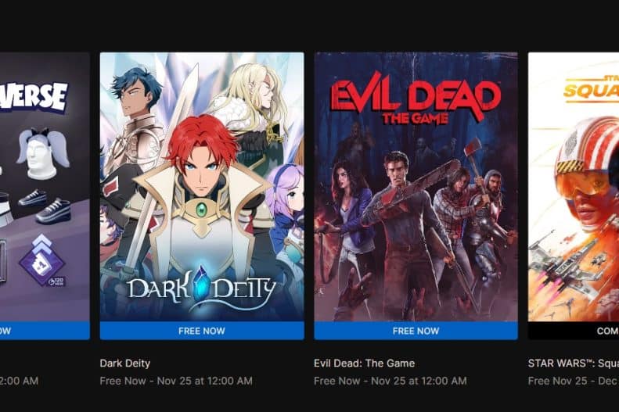Click the pigtail wig head item in bundle
619x412 pixels.
click(x=42, y=153)
